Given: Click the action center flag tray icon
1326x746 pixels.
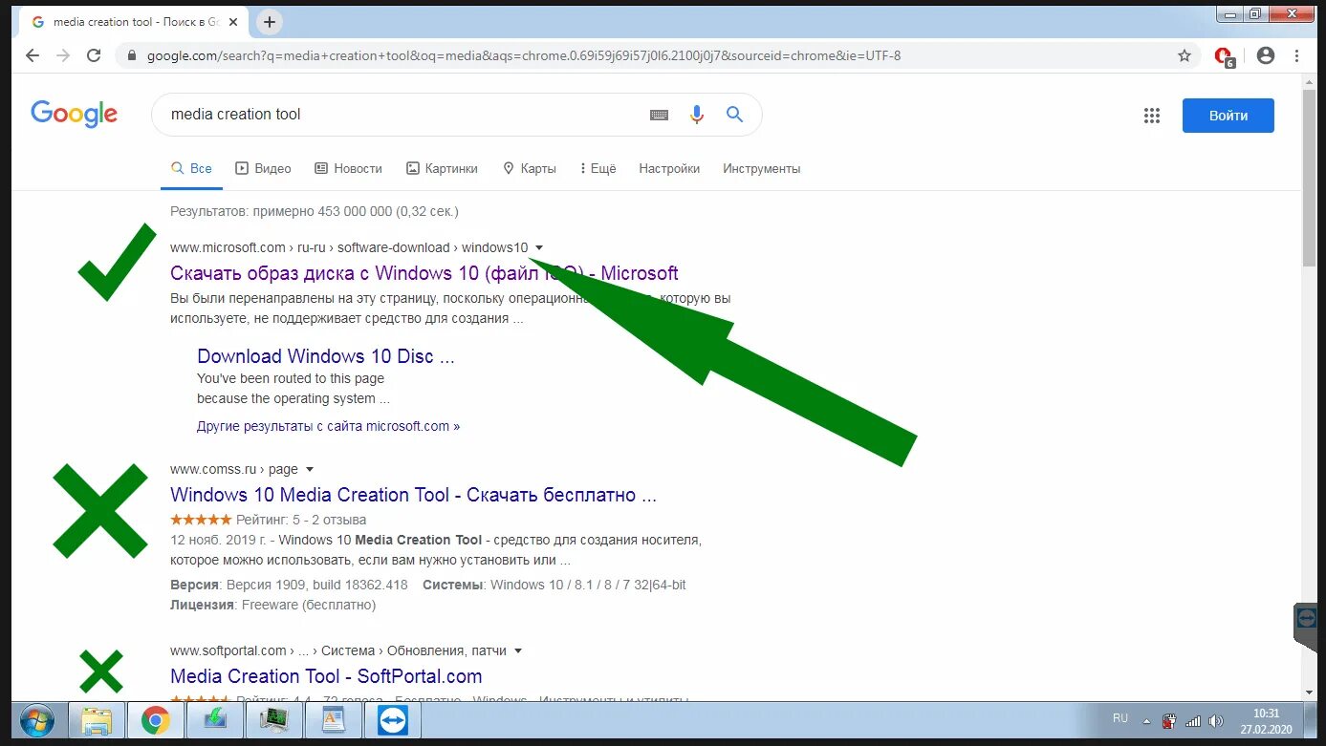Looking at the screenshot, I should 1169,721.
